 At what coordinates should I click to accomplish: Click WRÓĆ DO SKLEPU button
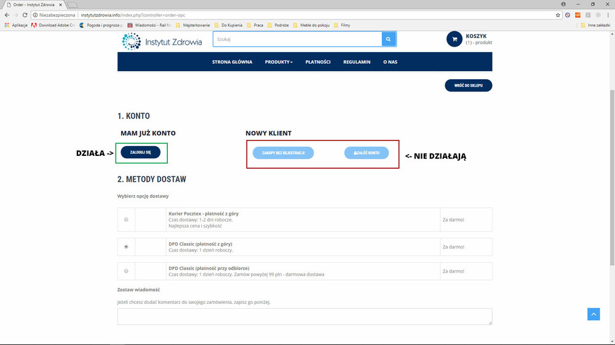(468, 85)
